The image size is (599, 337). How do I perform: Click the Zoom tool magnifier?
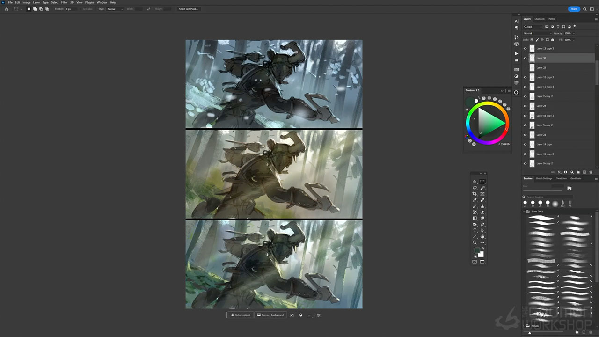[x=475, y=242]
